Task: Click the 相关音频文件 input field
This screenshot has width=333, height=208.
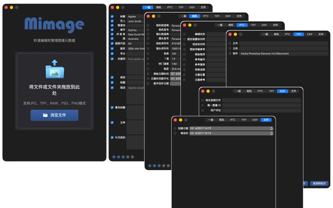Action: coord(262,100)
